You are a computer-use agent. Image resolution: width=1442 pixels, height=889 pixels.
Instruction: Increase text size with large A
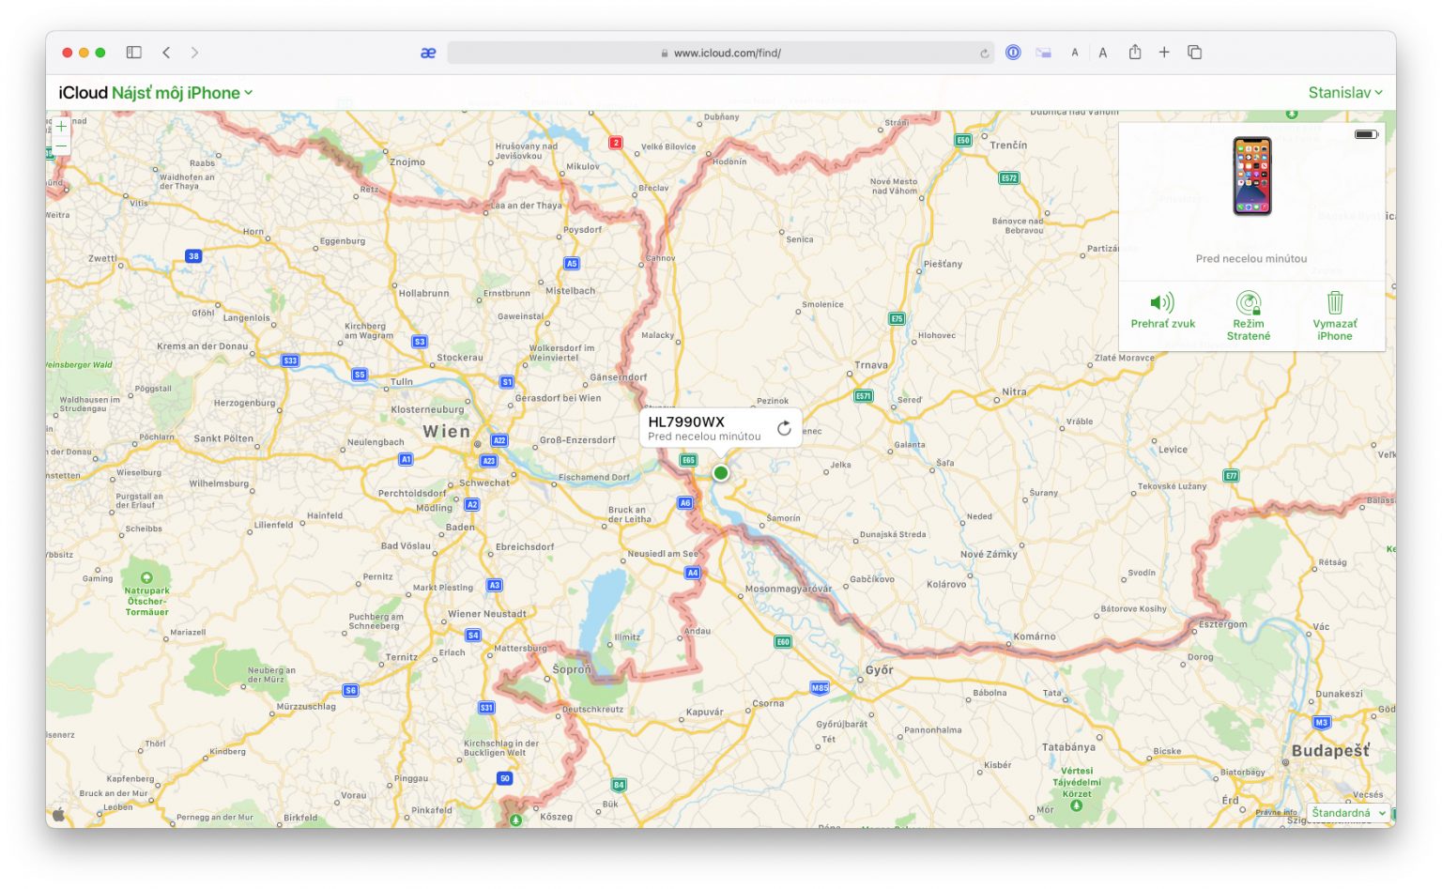click(1103, 54)
